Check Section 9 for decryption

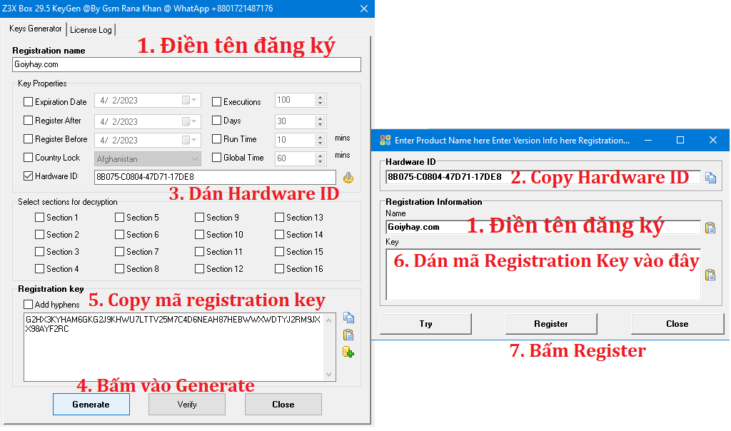tap(200, 217)
